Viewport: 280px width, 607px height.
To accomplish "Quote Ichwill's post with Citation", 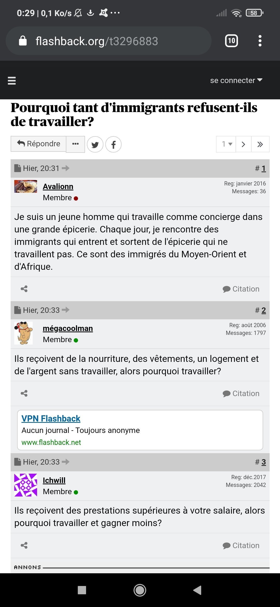I will [241, 546].
